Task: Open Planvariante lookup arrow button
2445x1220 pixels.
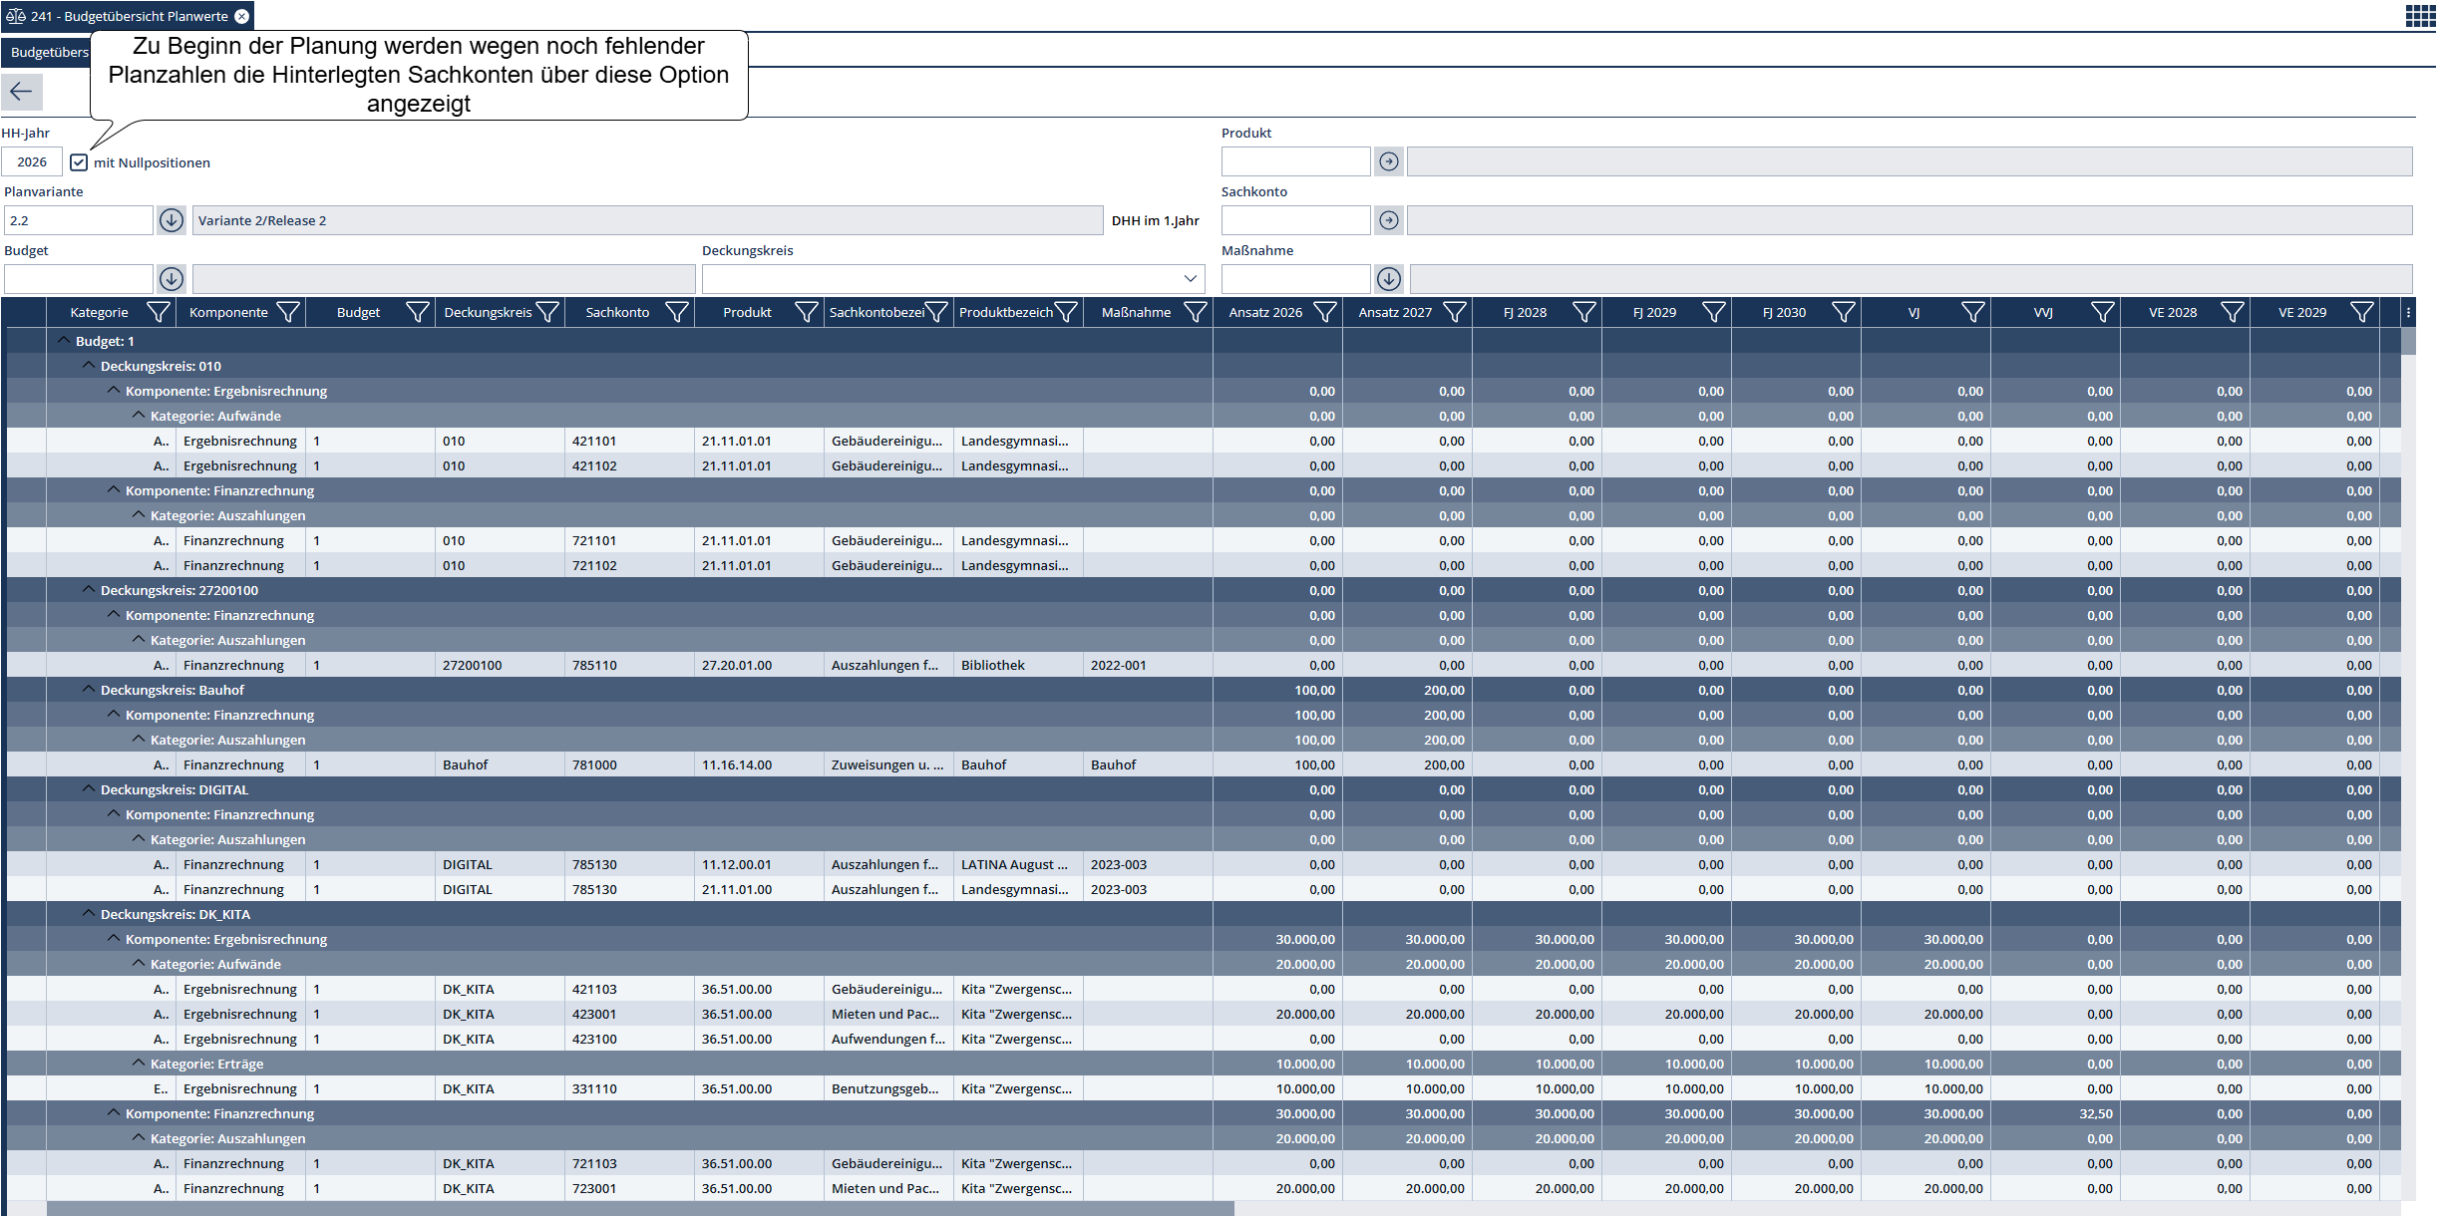Action: click(172, 220)
